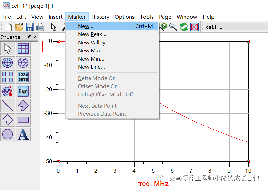Close the open Marker menu
Viewport: 268px width, 190px height.
(x=77, y=17)
